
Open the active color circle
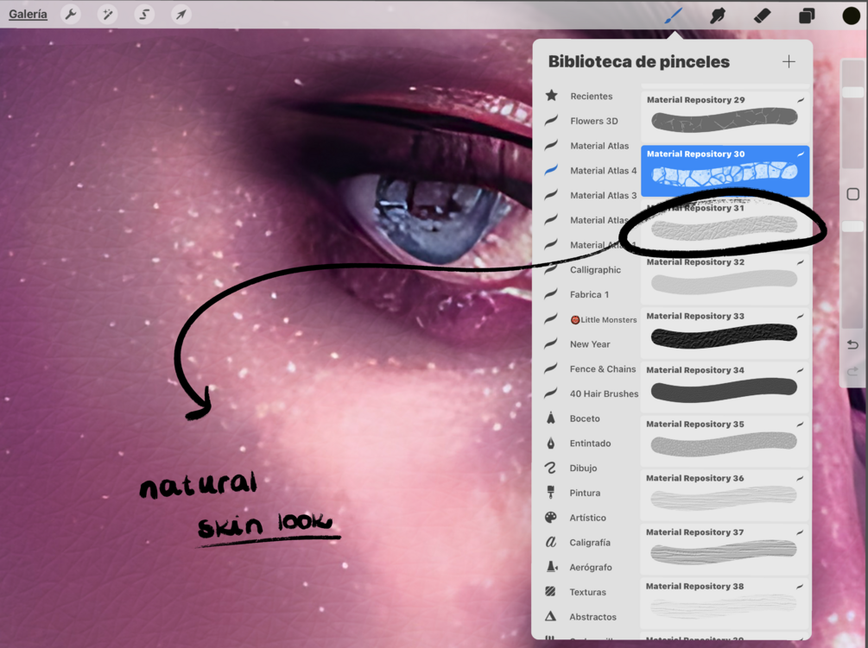851,16
